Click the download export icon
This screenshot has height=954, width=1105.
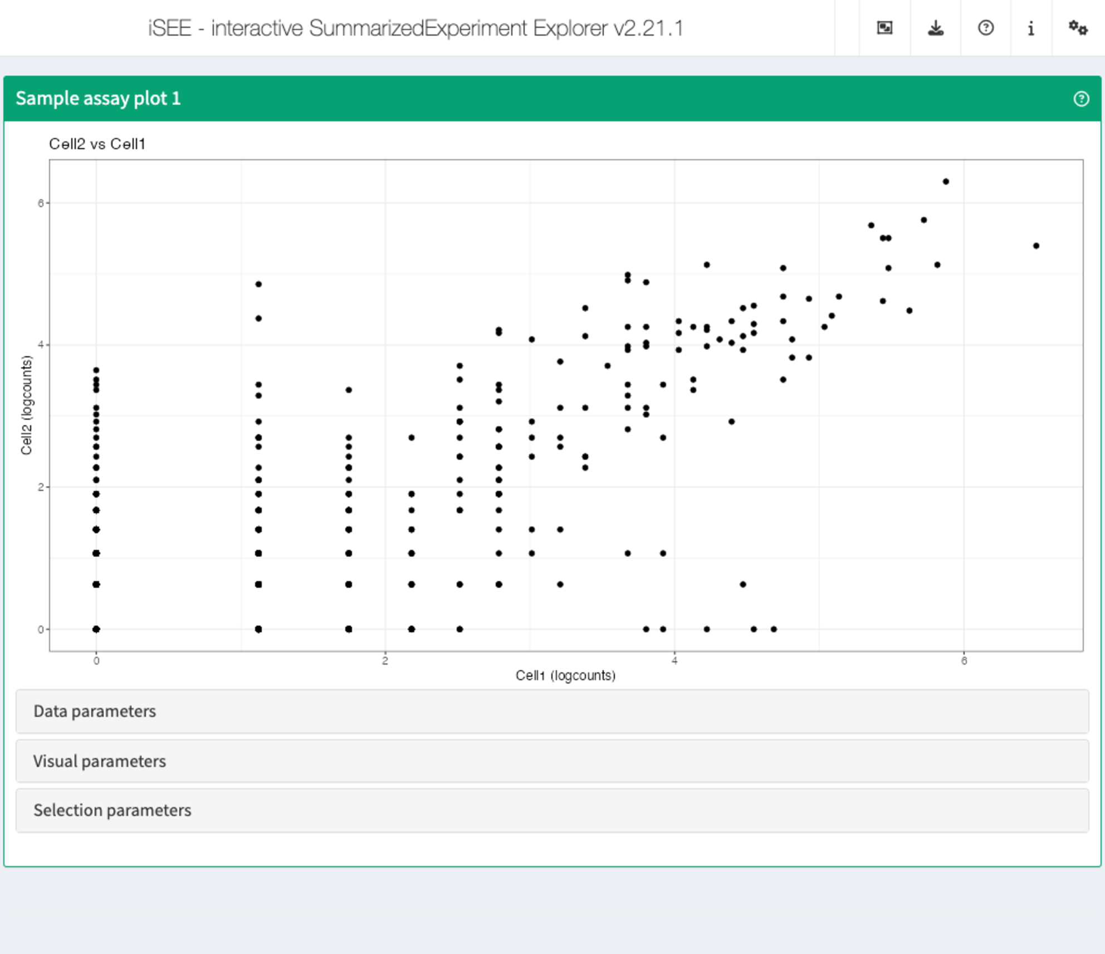(935, 28)
